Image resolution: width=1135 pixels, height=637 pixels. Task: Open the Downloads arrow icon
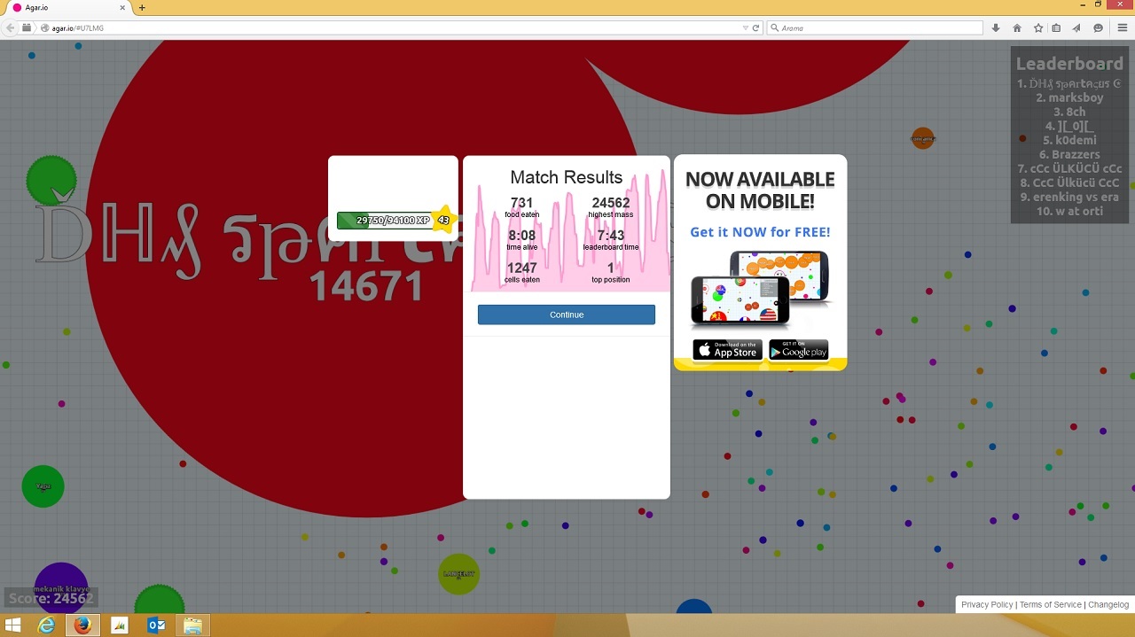[996, 27]
